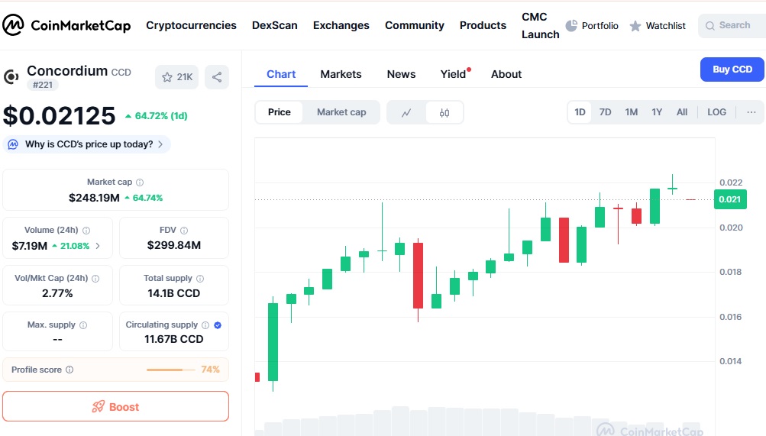Open the Portfolio pie chart icon
Screen dimensions: 766x436
(571, 26)
